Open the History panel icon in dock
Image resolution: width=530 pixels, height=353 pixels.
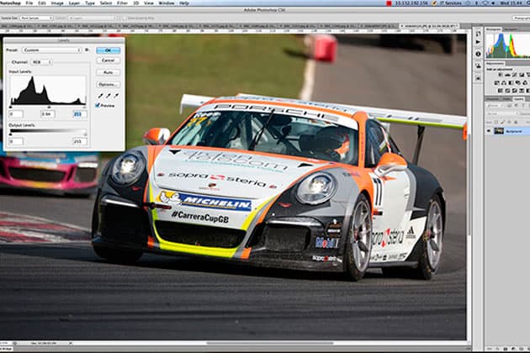click(x=479, y=34)
